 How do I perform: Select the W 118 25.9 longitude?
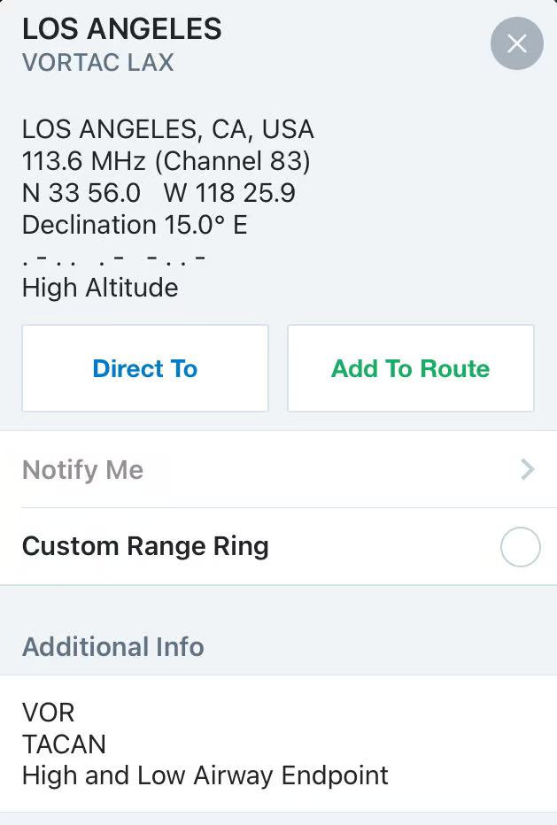click(x=229, y=193)
